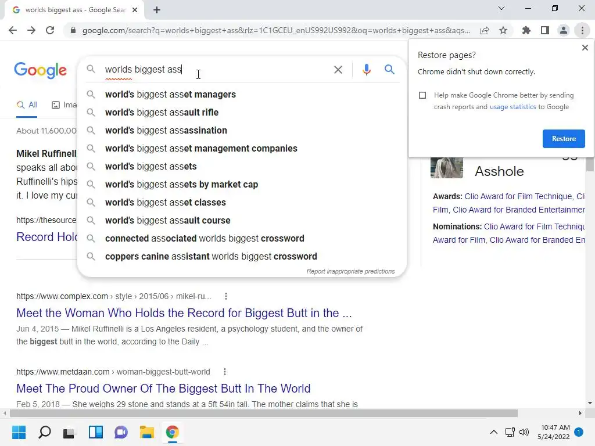Open the Chat taskbar icon
The width and height of the screenshot is (595, 446).
[x=121, y=432]
